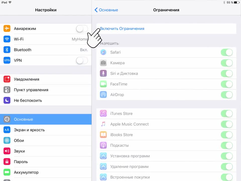The image size is (241, 181).
Task: Tap the Wi-Fi settings icon
Action: [x=7, y=39]
